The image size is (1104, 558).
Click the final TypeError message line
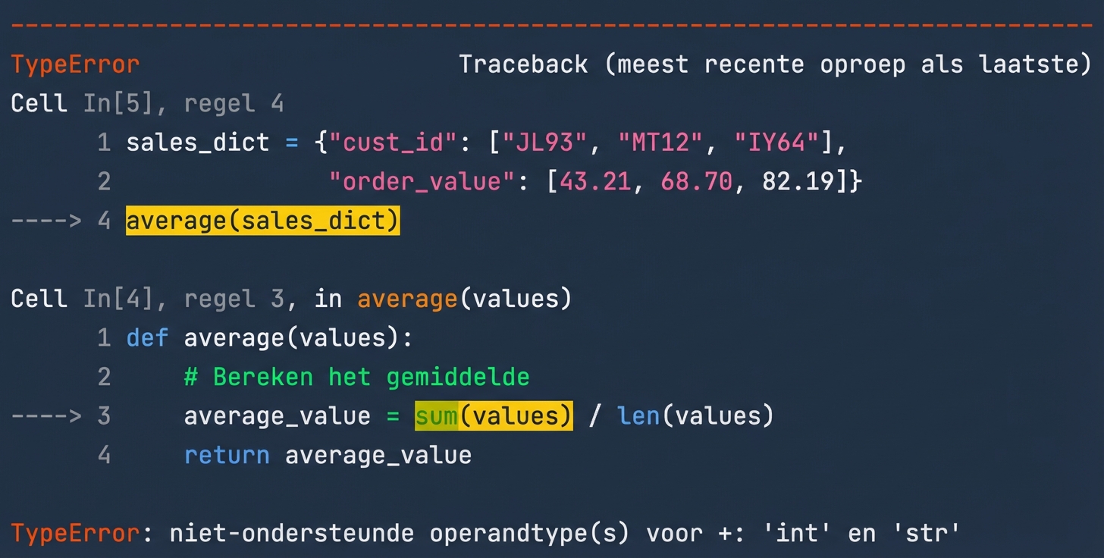tap(485, 533)
